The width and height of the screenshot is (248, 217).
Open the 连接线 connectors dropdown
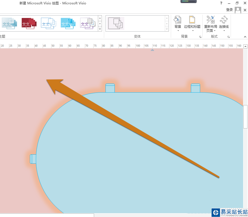224,24
